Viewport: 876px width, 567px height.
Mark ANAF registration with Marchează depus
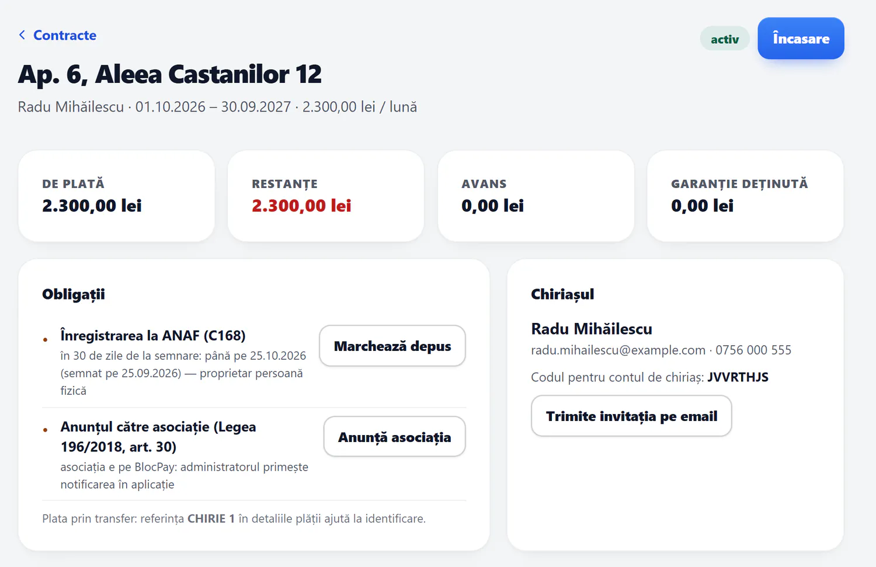point(392,346)
